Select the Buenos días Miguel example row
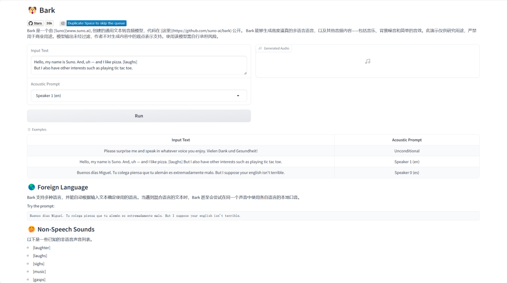The image size is (507, 283). click(181, 173)
